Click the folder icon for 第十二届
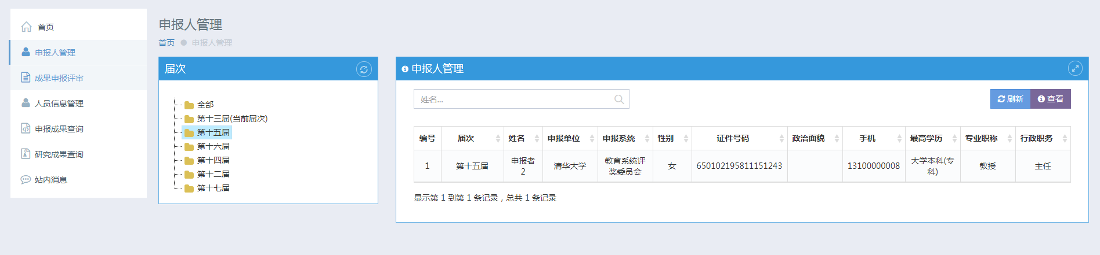The width and height of the screenshot is (1100, 255). click(189, 175)
